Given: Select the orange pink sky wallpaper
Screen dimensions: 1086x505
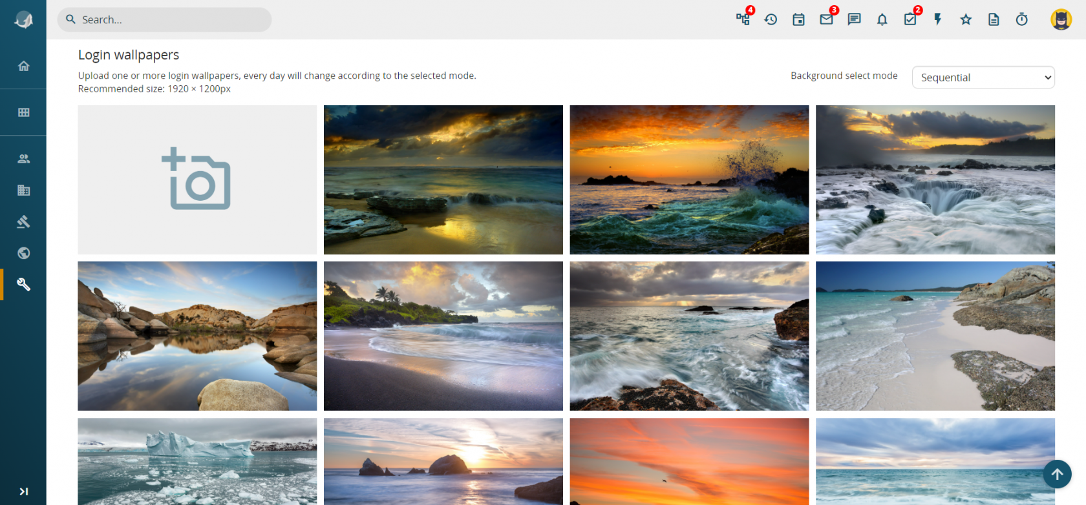Looking at the screenshot, I should (689, 461).
